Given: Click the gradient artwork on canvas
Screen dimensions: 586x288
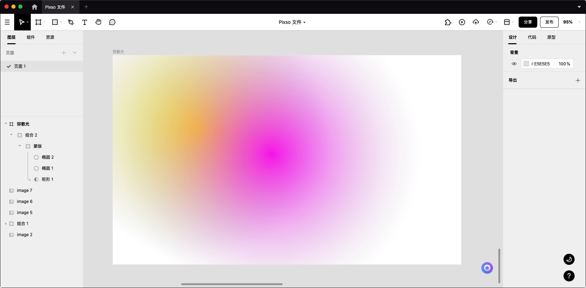Looking at the screenshot, I should (287, 160).
